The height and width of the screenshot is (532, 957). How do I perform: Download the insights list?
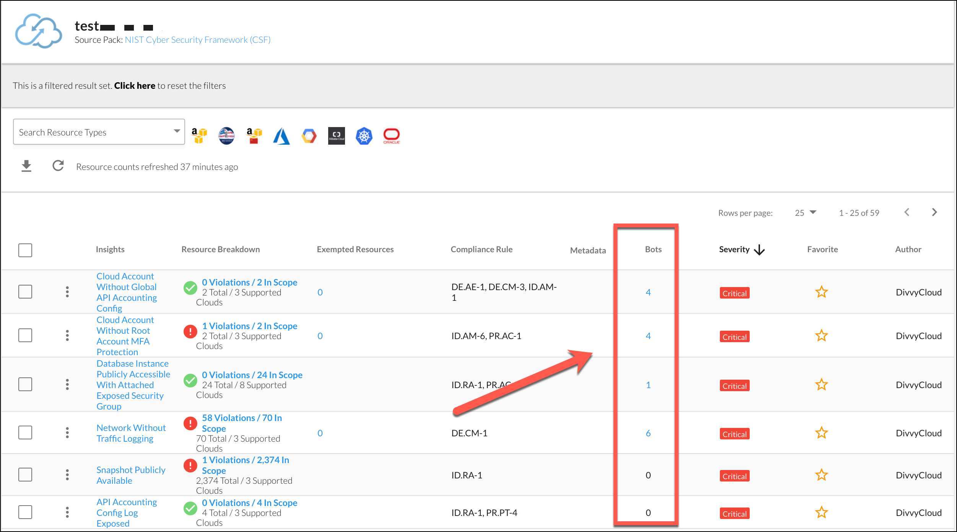point(26,166)
